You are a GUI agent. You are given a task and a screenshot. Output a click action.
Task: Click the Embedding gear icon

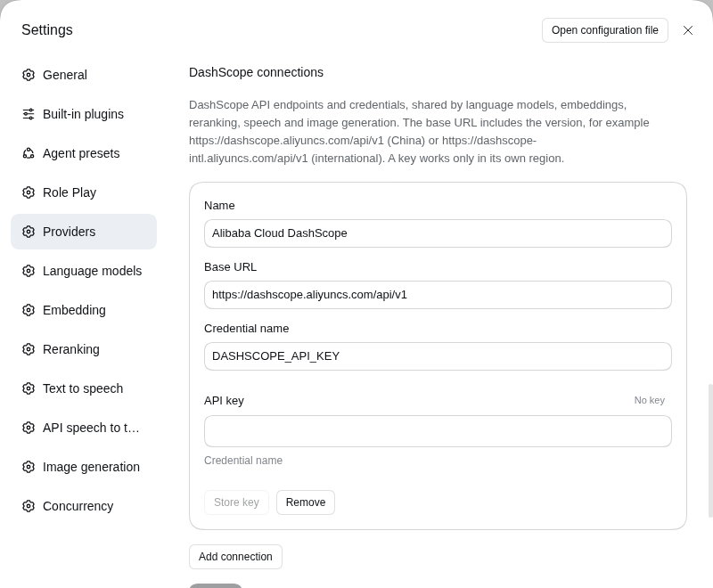29,310
